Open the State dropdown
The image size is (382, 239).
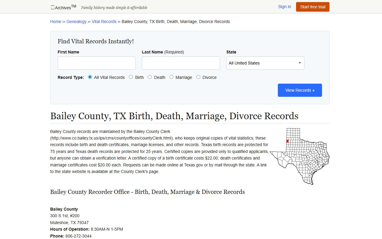pyautogui.click(x=265, y=63)
